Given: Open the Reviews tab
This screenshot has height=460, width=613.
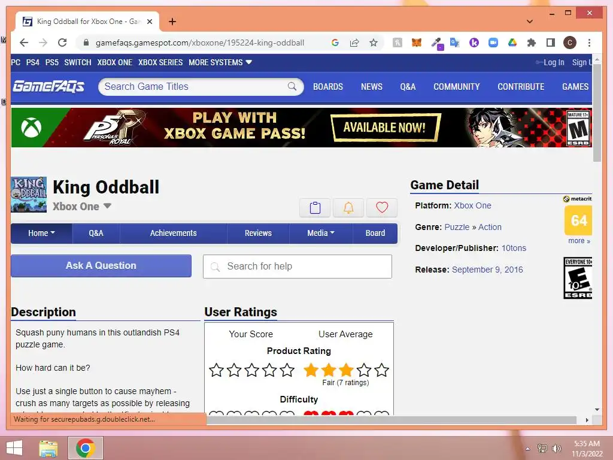Looking at the screenshot, I should click(x=258, y=233).
